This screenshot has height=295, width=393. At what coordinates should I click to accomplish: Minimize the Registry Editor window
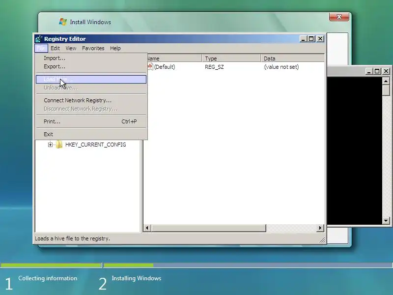point(303,39)
